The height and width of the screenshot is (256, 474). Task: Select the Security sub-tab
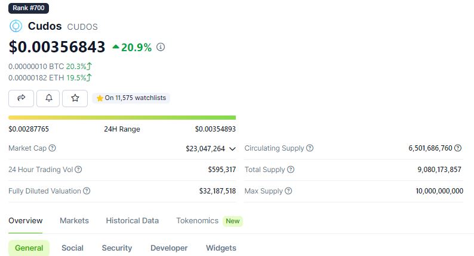pos(117,248)
